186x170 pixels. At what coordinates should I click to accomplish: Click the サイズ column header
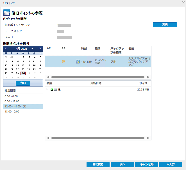click(x=143, y=83)
